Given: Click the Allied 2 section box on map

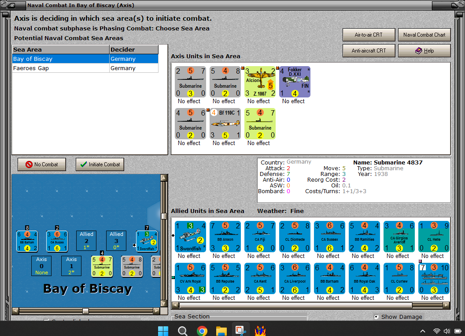Looking at the screenshot, I should click(x=86, y=241).
